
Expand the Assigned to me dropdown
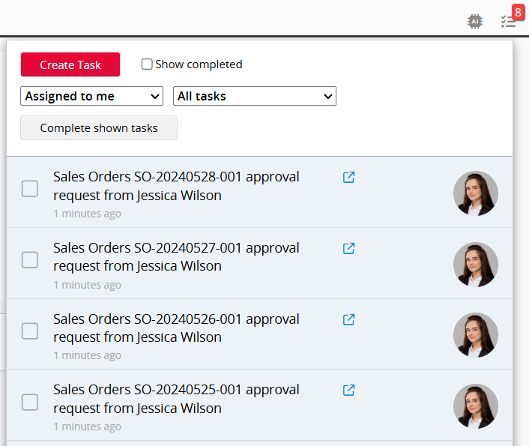tap(91, 96)
